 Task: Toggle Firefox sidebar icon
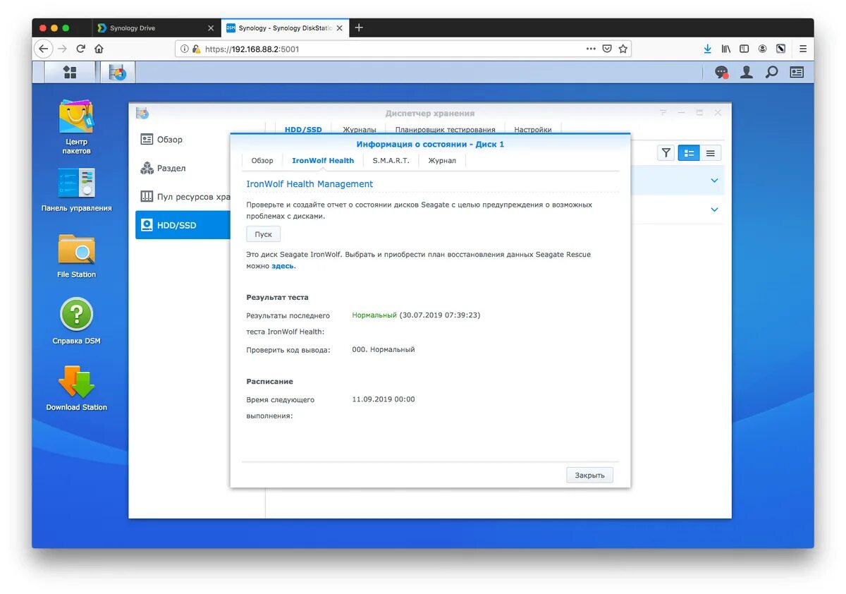744,49
